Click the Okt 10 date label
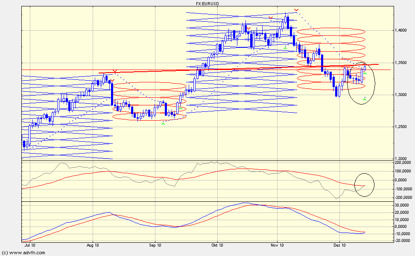 pyautogui.click(x=217, y=245)
